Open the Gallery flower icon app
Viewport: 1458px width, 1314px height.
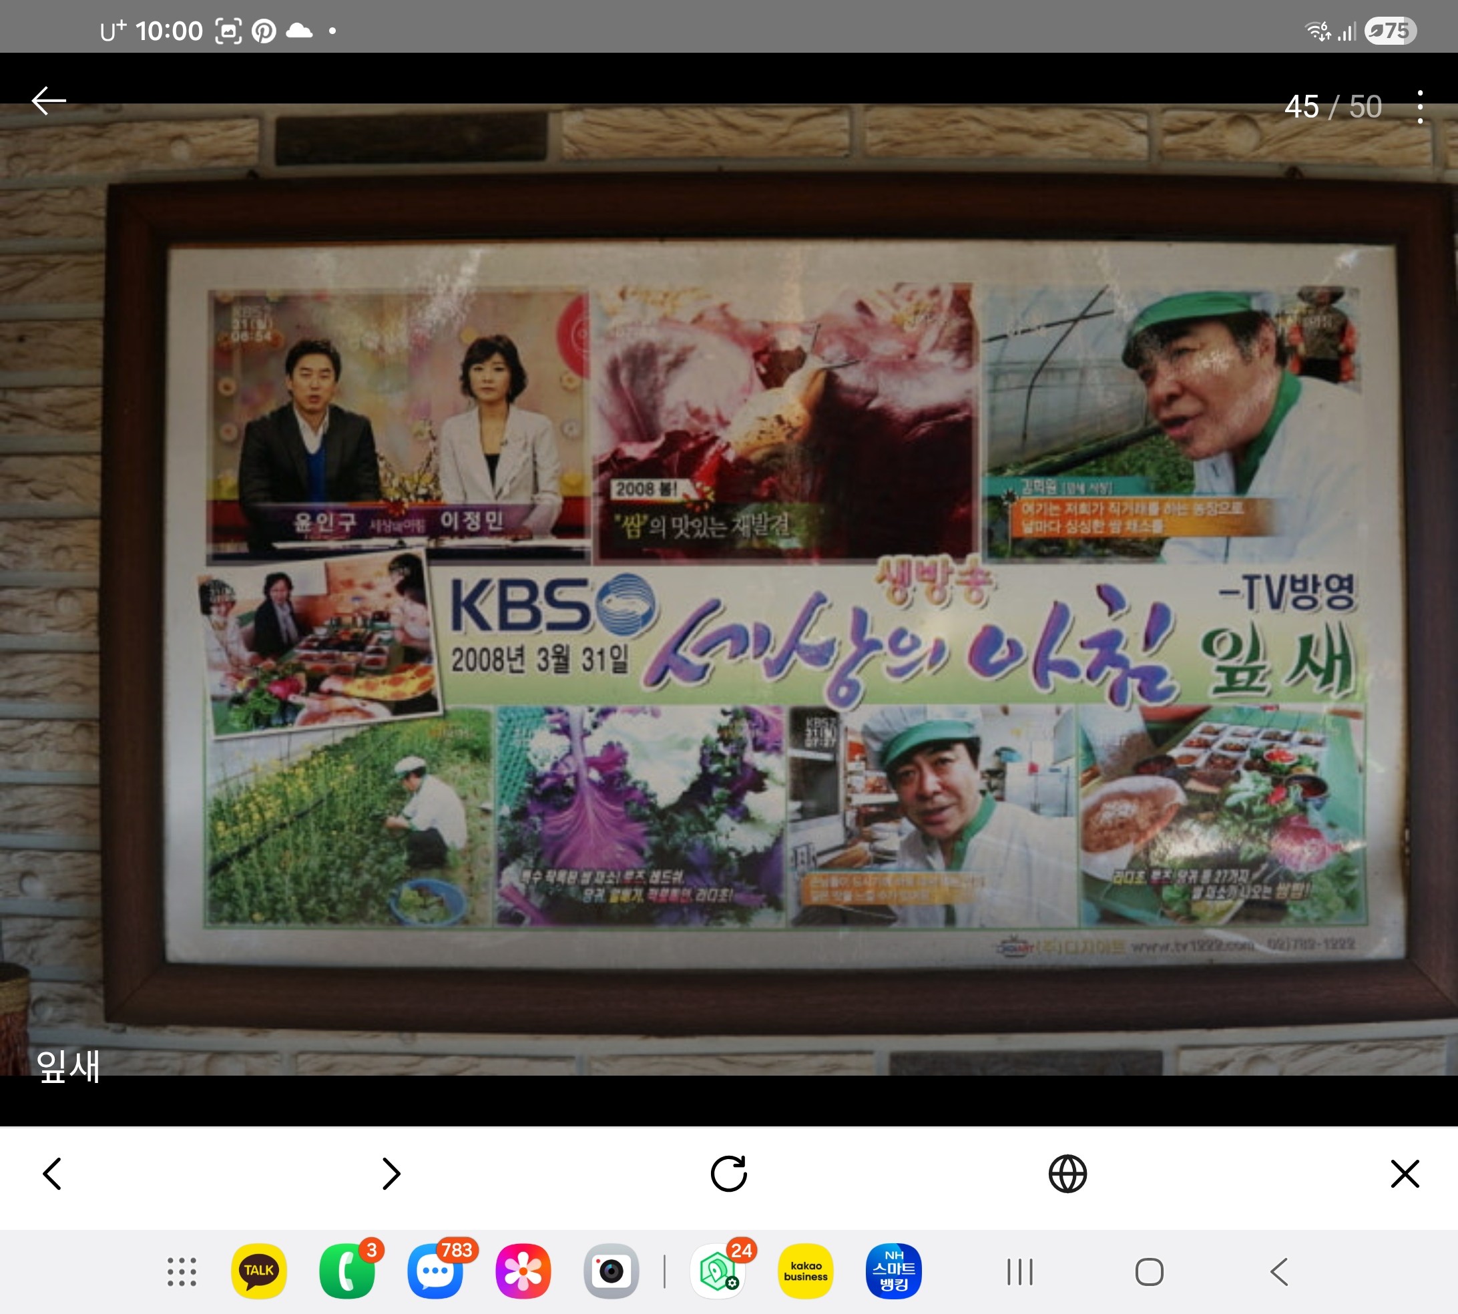click(523, 1271)
